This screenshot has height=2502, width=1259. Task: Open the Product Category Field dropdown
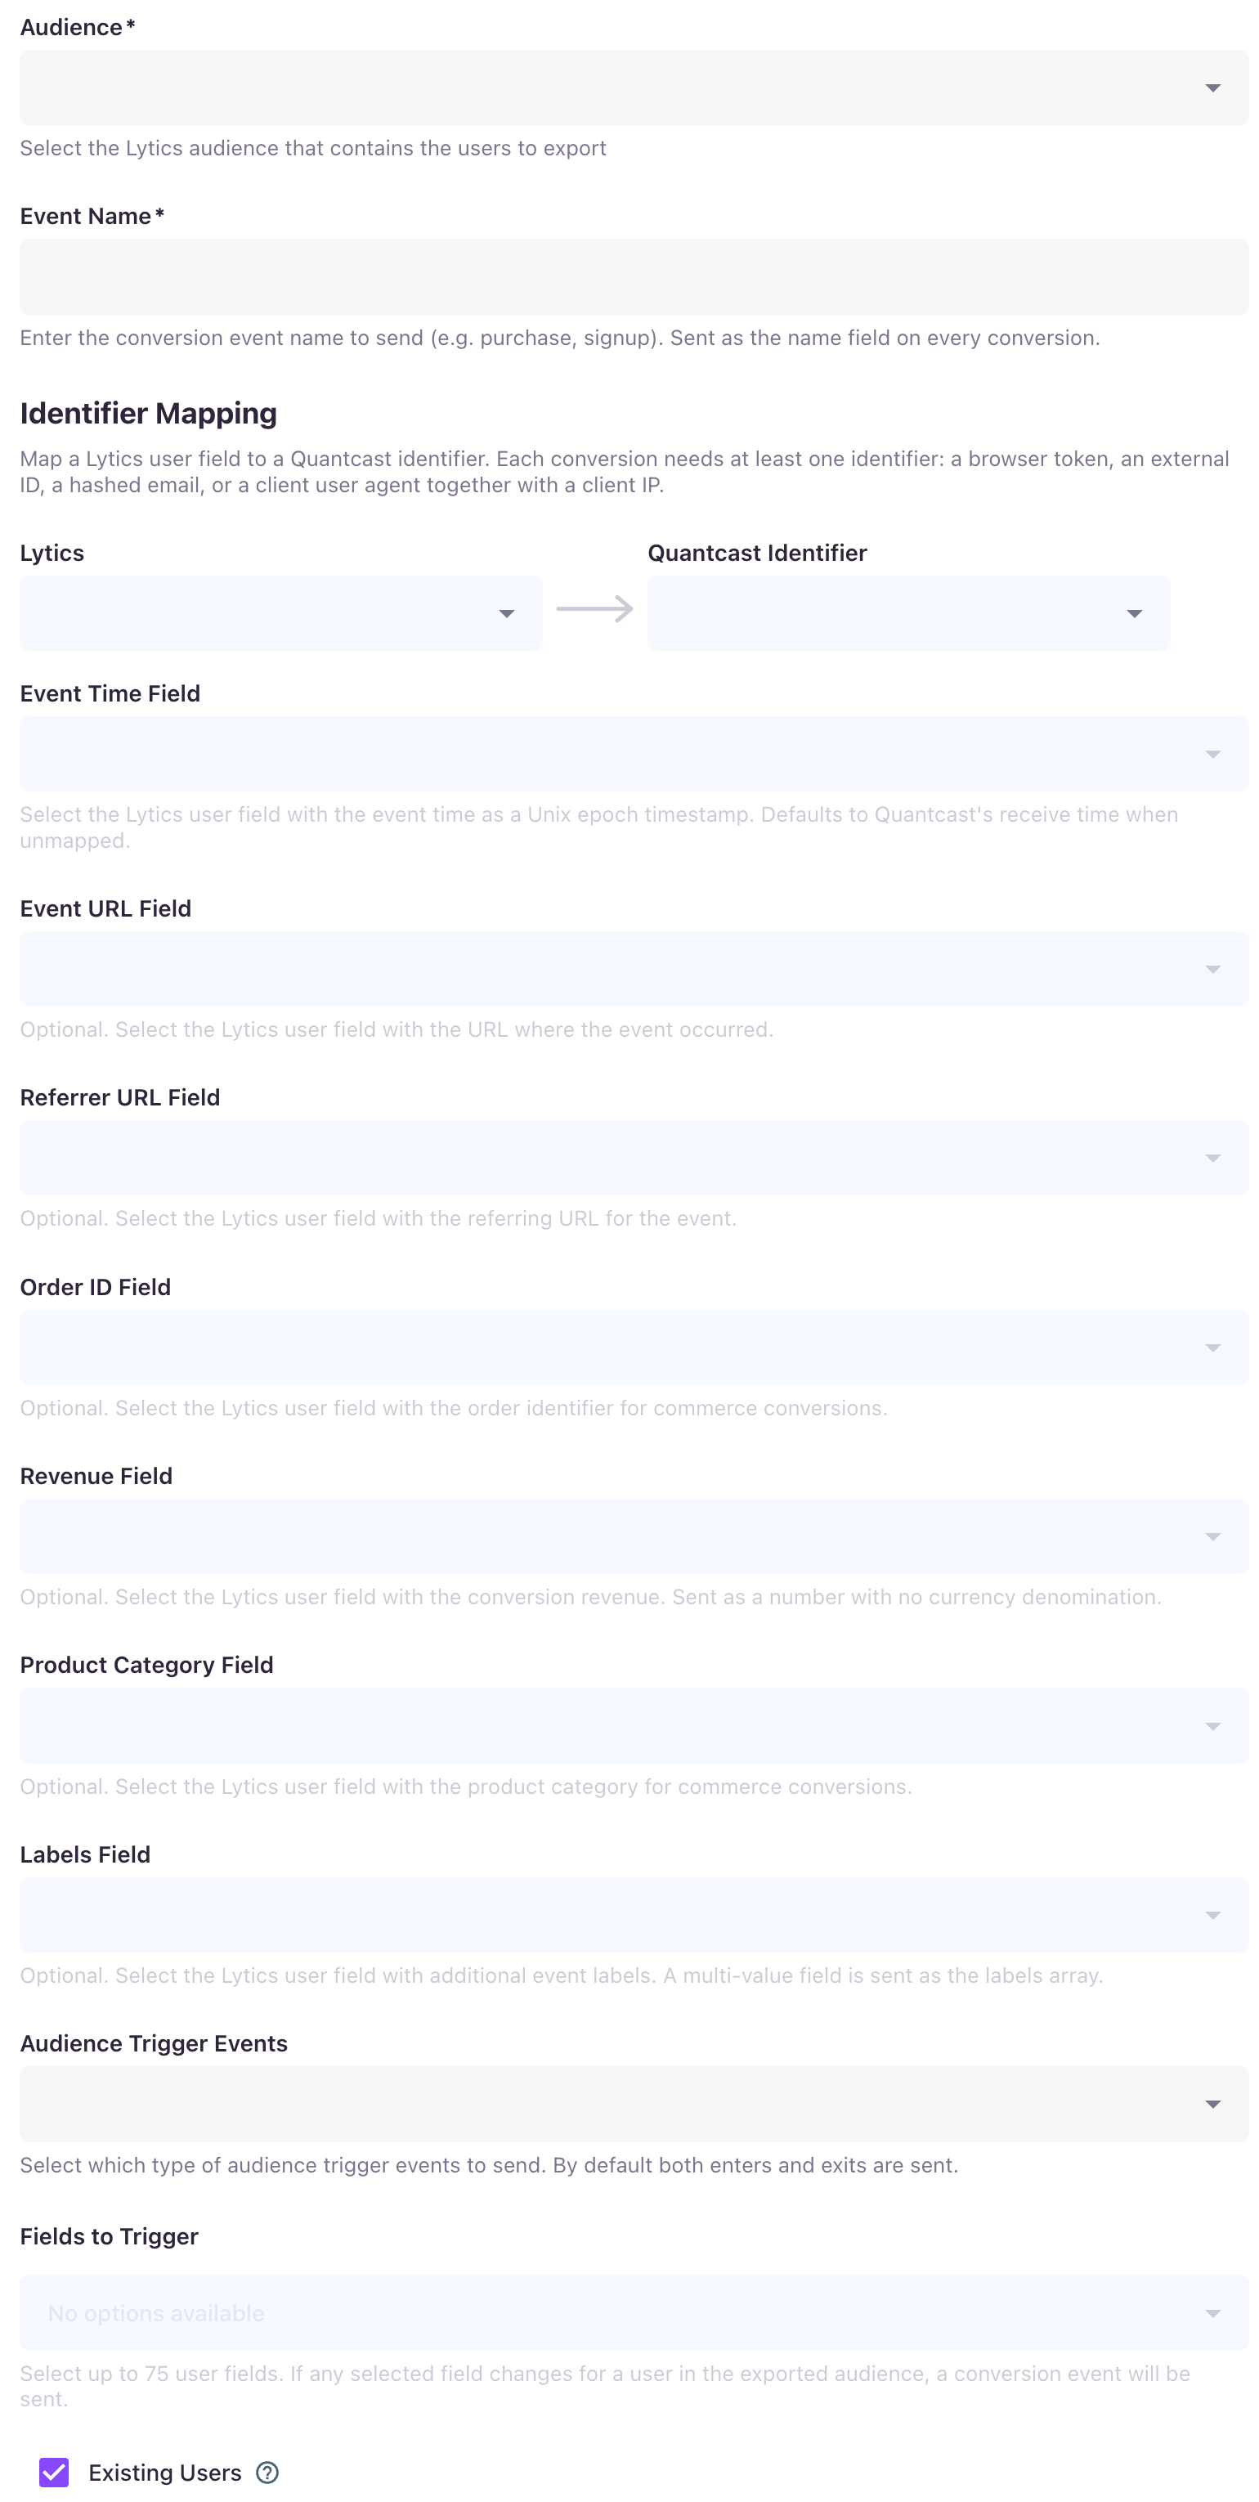tap(634, 1725)
